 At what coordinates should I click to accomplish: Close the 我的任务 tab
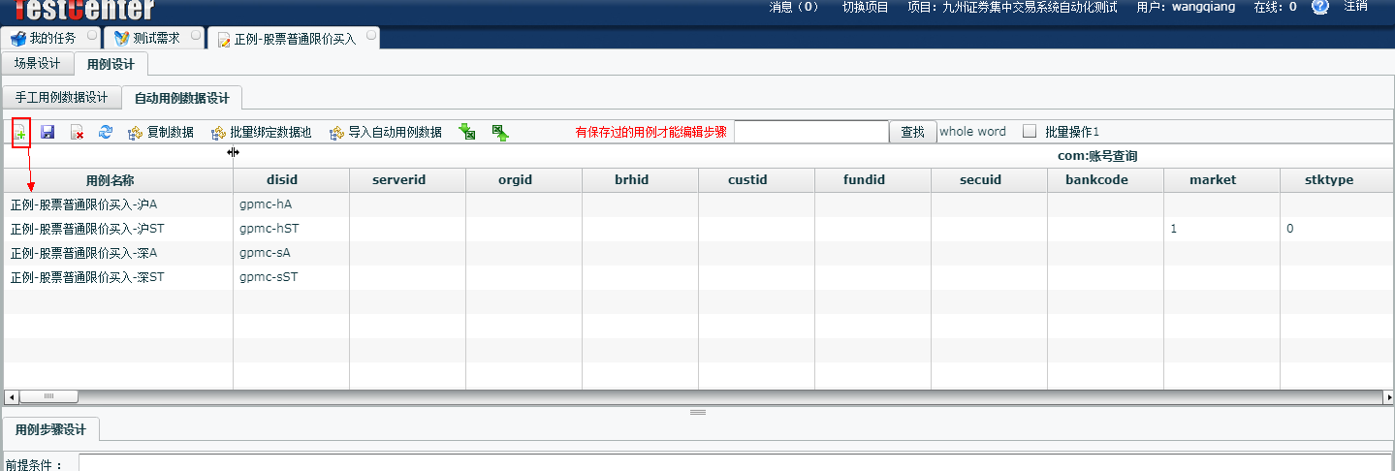[x=91, y=36]
